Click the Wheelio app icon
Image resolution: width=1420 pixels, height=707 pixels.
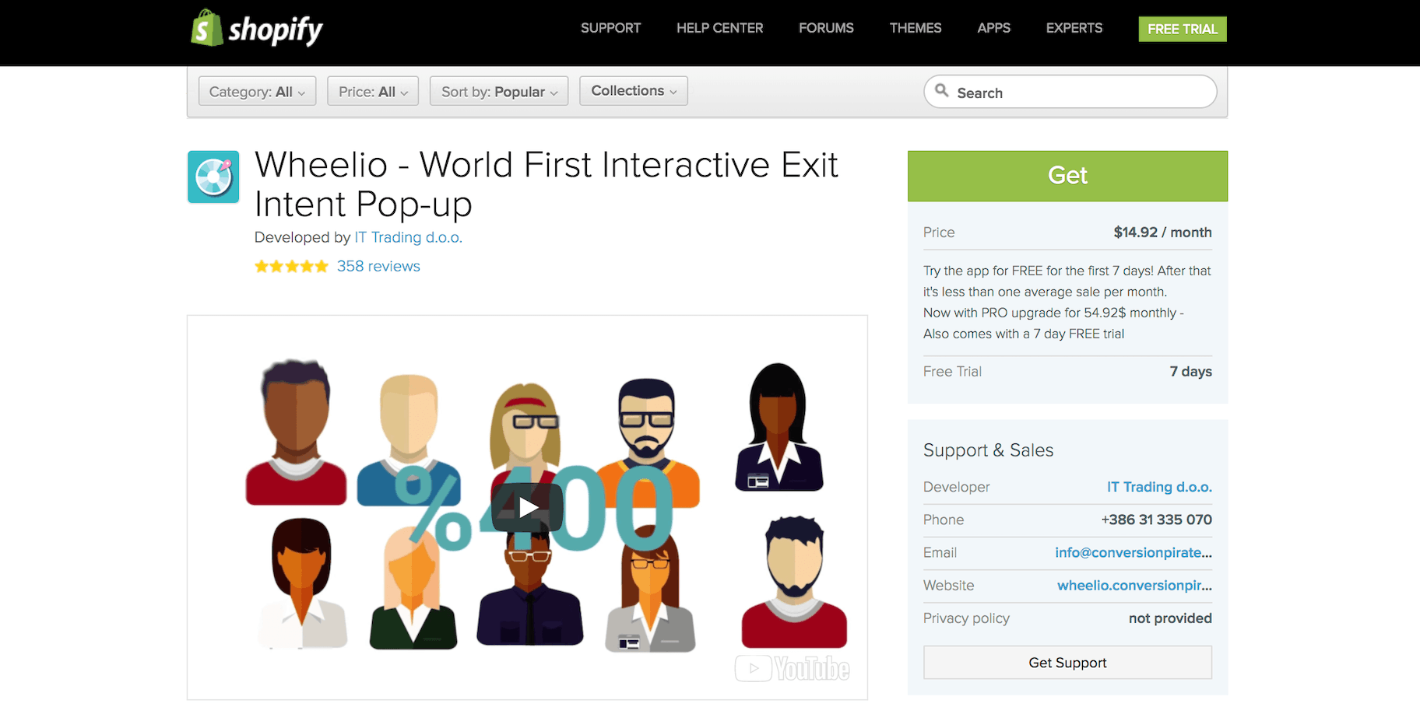[213, 177]
